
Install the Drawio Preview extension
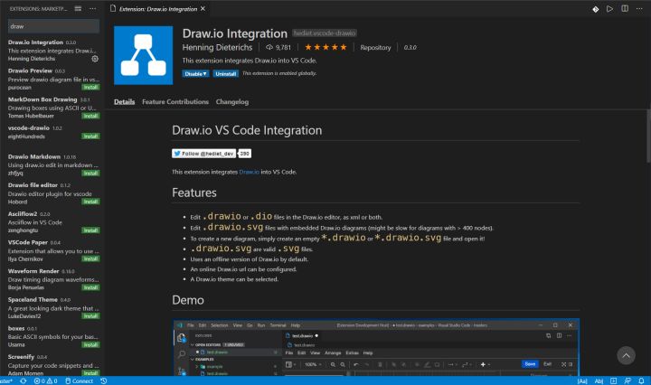[x=90, y=87]
